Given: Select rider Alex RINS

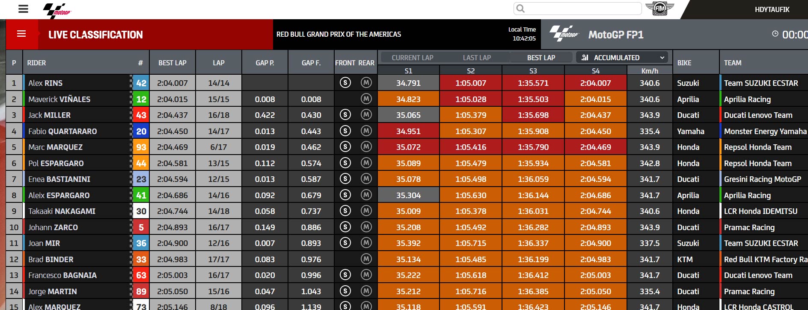Looking at the screenshot, I should pos(45,83).
